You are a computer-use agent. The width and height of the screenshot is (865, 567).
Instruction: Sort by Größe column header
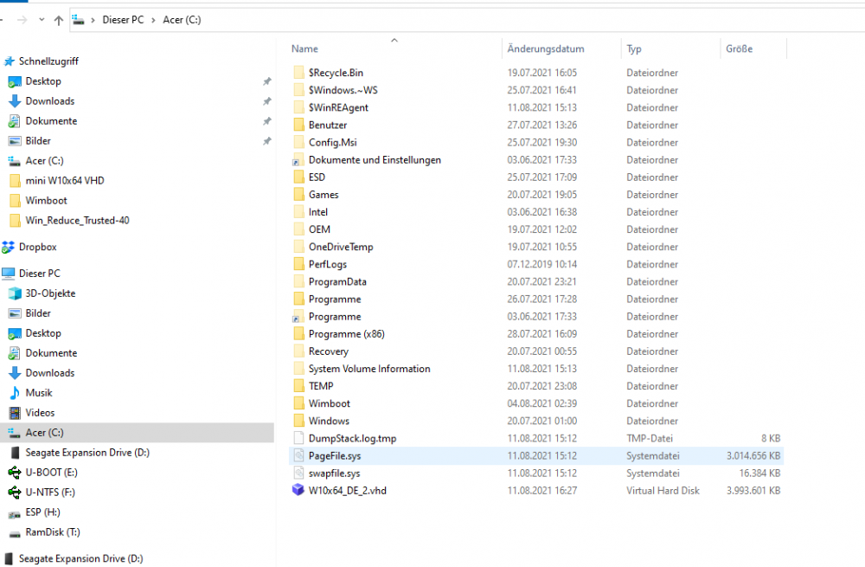pos(737,49)
